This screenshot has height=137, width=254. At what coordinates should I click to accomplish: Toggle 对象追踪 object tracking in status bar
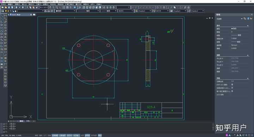click(x=62, y=135)
